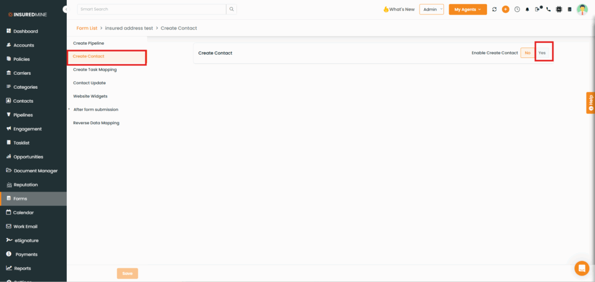Viewport: 595px width, 282px height.
Task: Open the clock history icon
Action: point(517,9)
